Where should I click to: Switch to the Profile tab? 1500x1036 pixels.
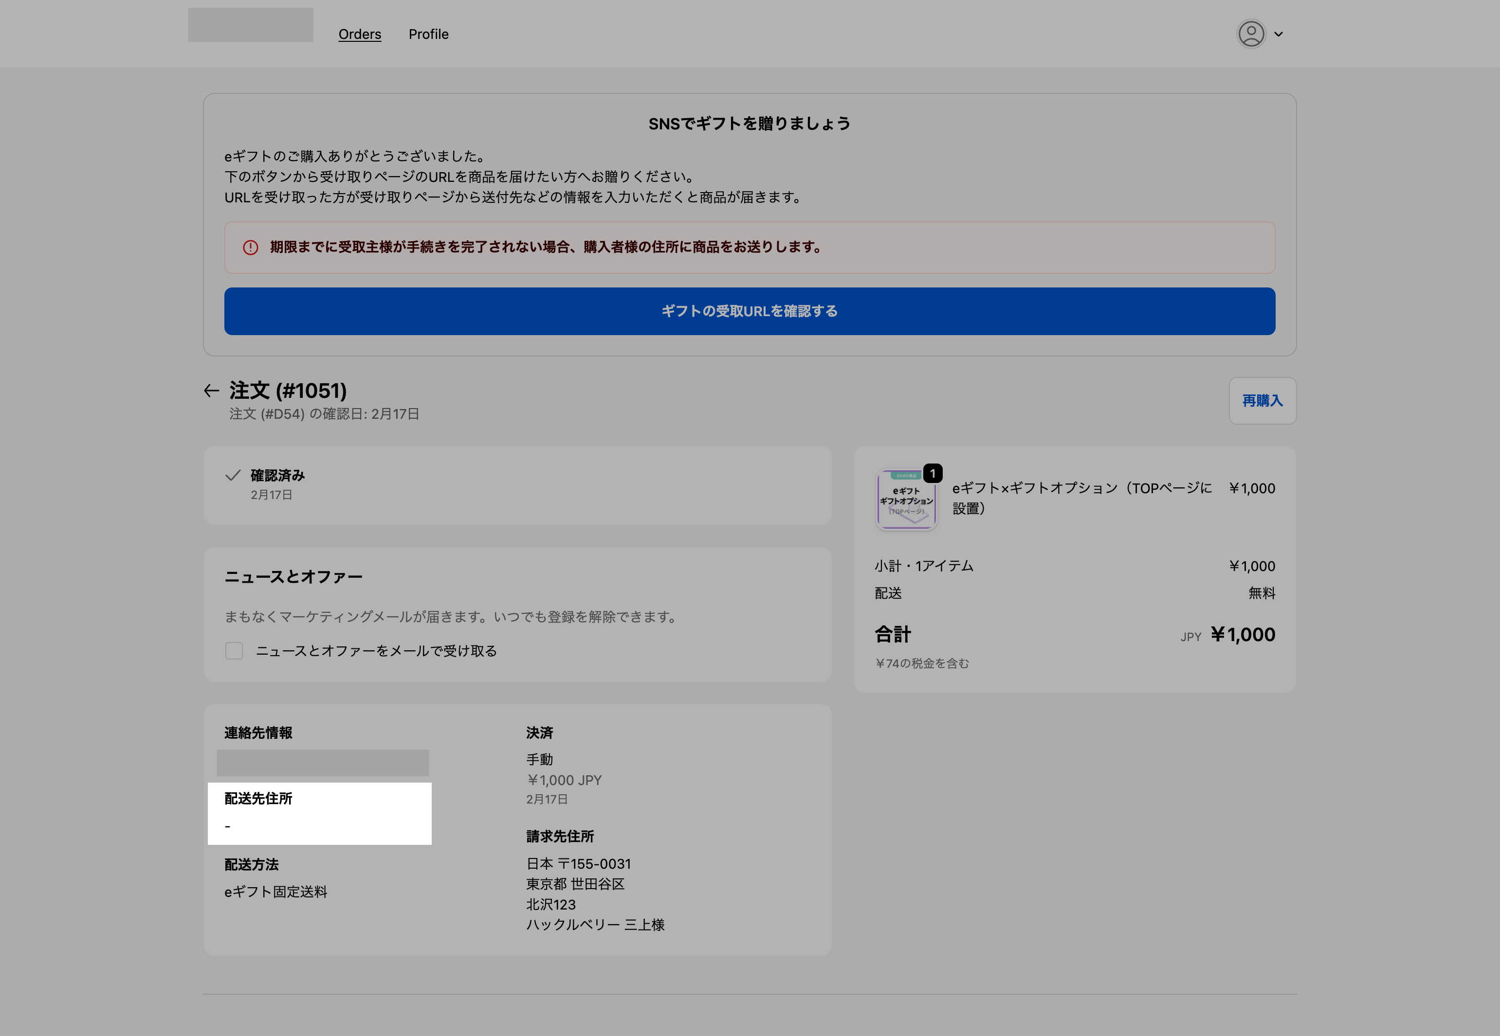(429, 35)
